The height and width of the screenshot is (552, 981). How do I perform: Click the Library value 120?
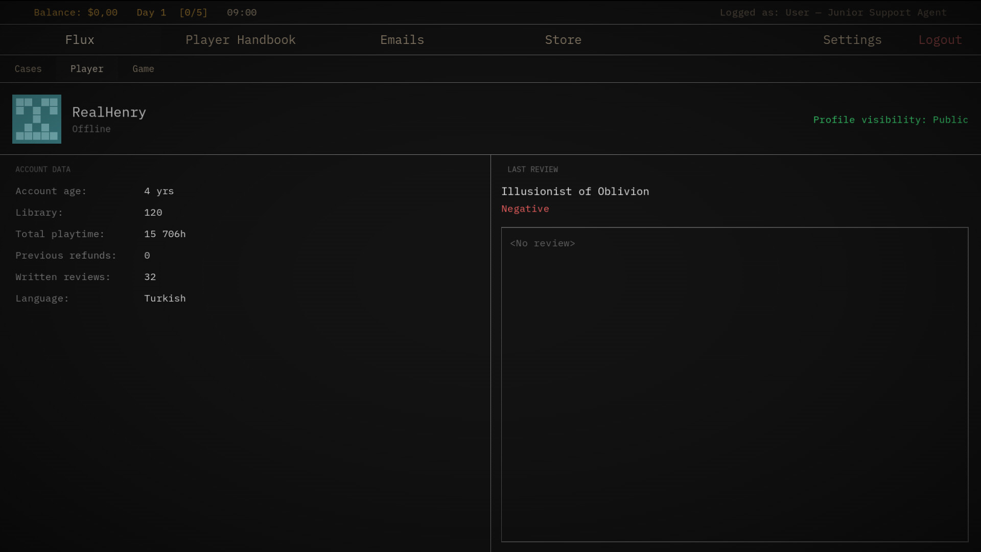click(x=153, y=213)
